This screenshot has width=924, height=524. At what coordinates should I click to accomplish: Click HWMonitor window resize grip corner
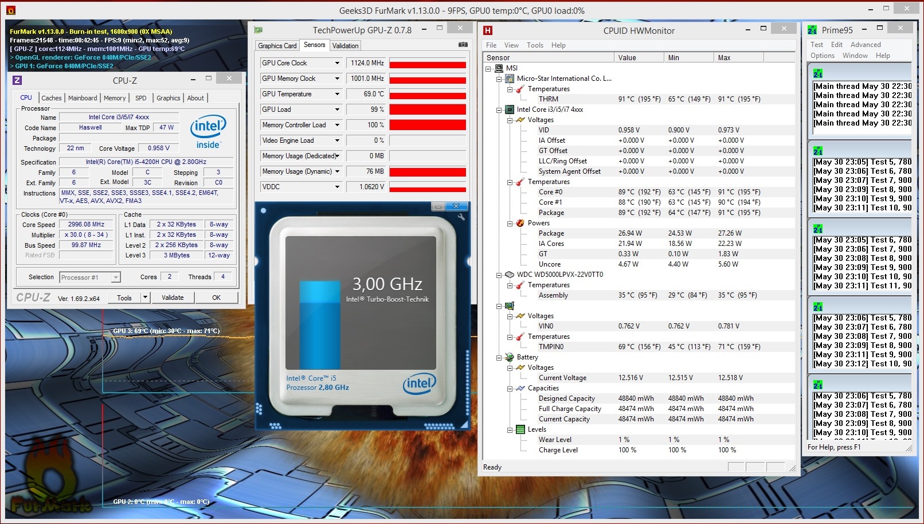(x=792, y=468)
